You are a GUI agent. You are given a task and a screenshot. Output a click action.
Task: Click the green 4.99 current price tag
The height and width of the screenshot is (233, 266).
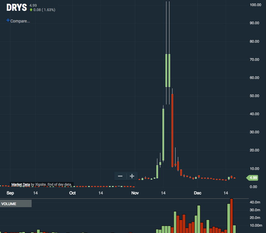click(x=253, y=178)
